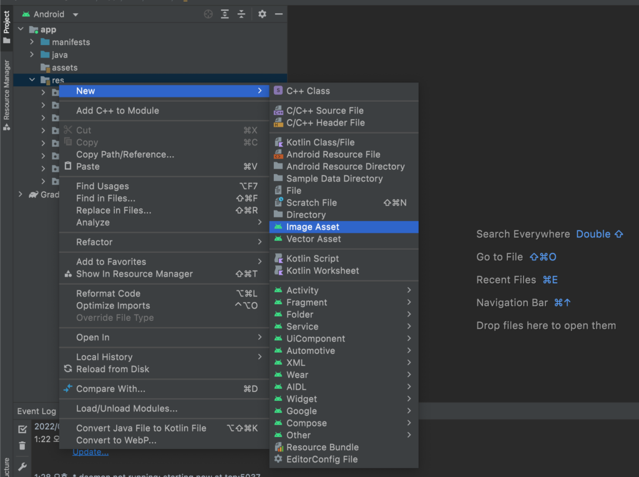639x477 pixels.
Task: Click the Collapse All icon in Project toolbar
Action: pos(241,14)
